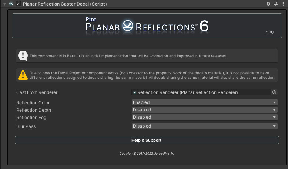Click the Reflection Renderer script icon in field
The height and width of the screenshot is (169, 288).
(135, 92)
